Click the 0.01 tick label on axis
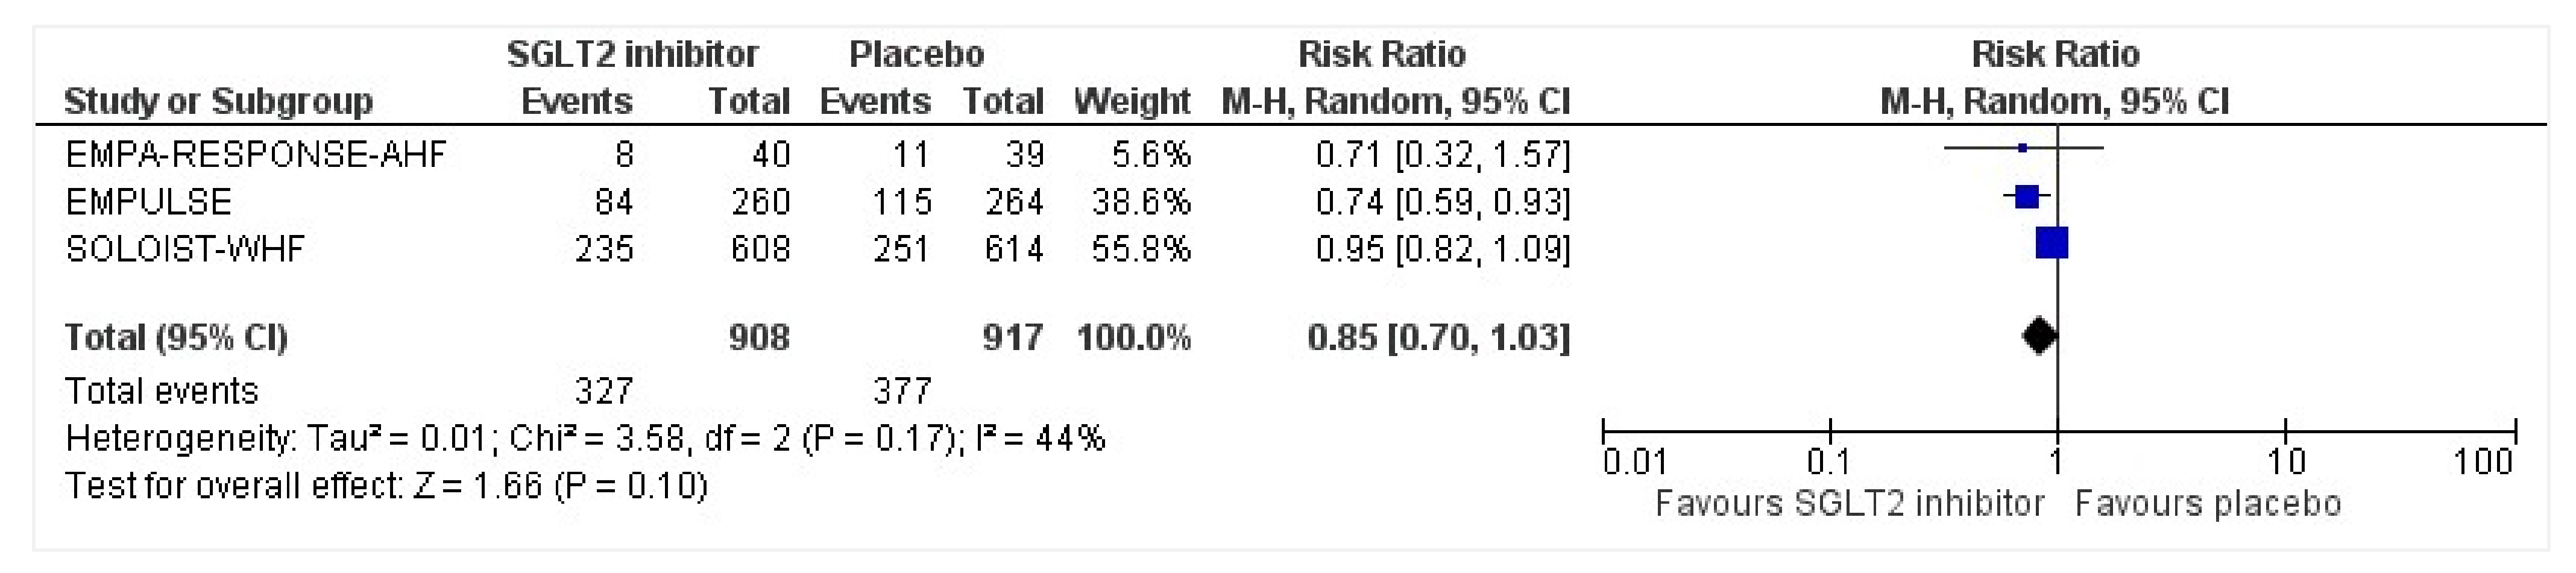This screenshot has width=2576, height=573. point(1634,462)
